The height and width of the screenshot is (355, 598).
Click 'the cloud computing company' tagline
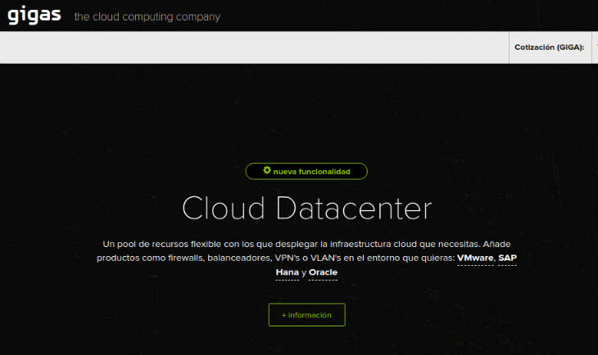147,16
